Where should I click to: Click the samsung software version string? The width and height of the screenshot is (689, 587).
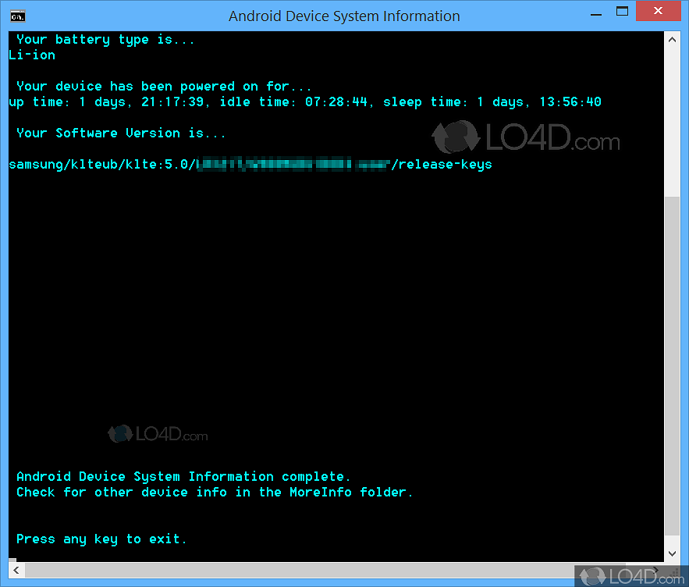point(250,164)
